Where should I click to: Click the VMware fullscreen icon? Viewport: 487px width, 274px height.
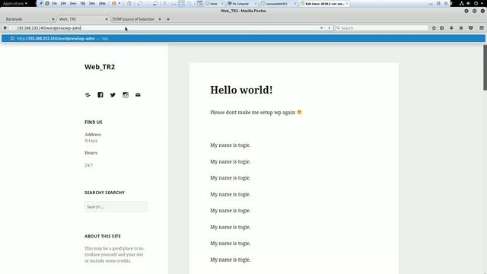tap(181, 3)
